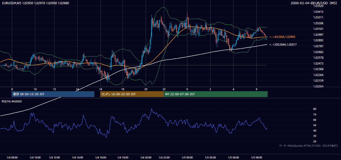341x160 pixels.
Task: Click price axis value 1.03101
Action: (x=319, y=29)
